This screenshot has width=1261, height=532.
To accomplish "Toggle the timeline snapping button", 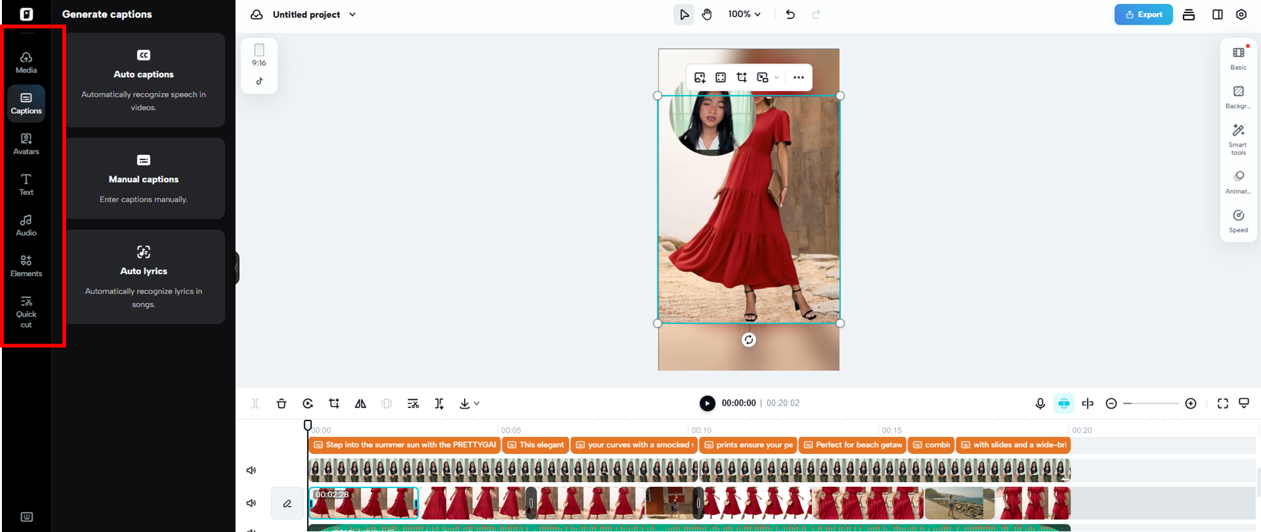I will (x=1063, y=404).
